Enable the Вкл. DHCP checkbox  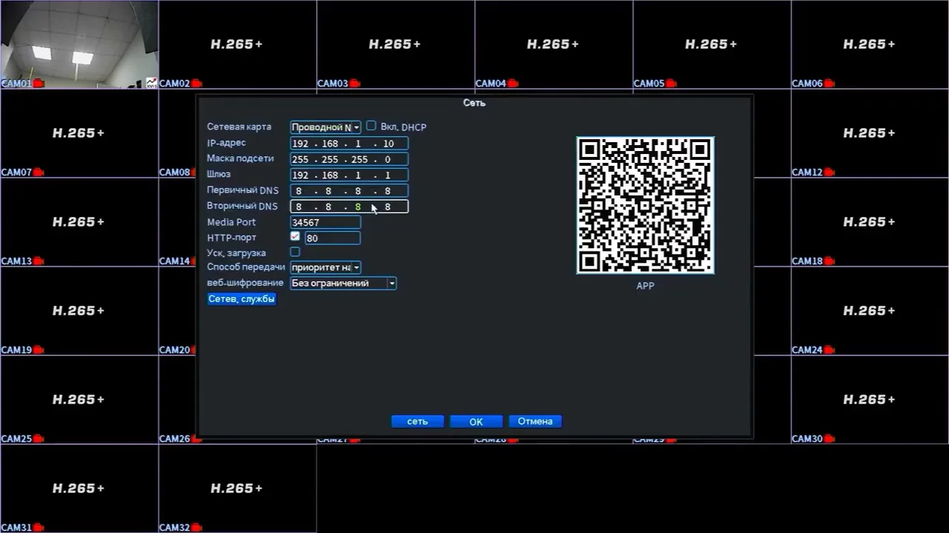(371, 127)
